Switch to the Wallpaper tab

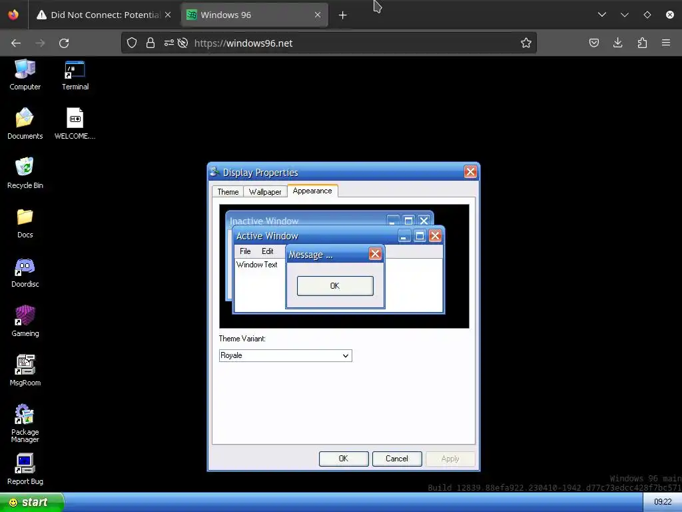[x=265, y=192]
